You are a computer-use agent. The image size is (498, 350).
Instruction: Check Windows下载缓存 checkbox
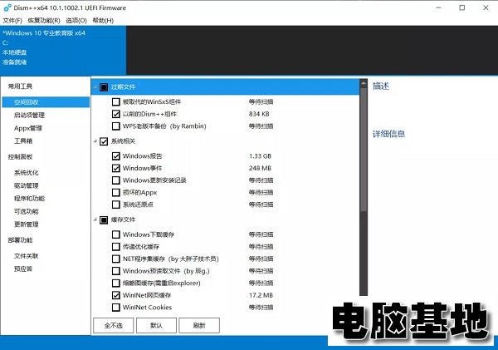click(x=116, y=234)
